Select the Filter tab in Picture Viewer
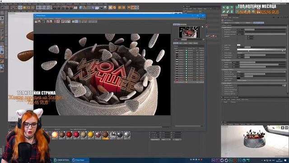Screen dimensions: 289x163 [x=191, y=43]
